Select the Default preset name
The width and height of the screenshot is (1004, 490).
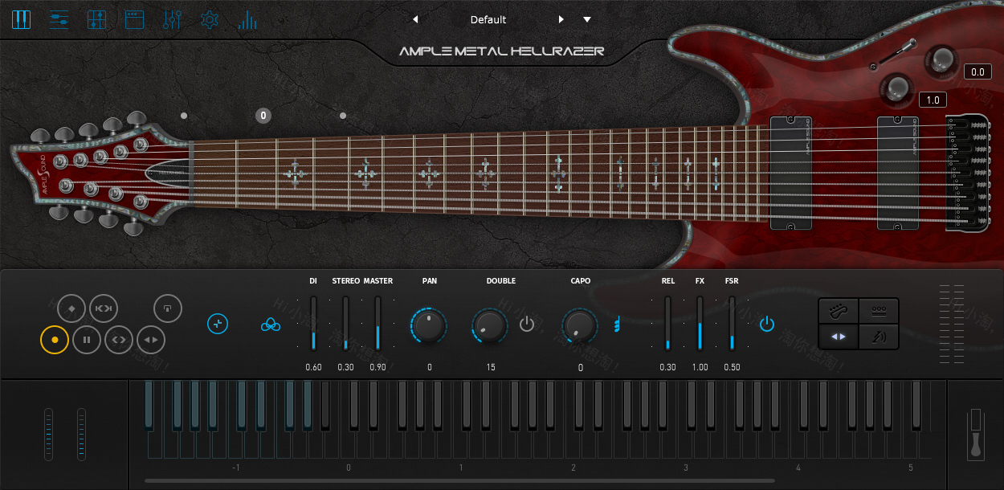(488, 19)
